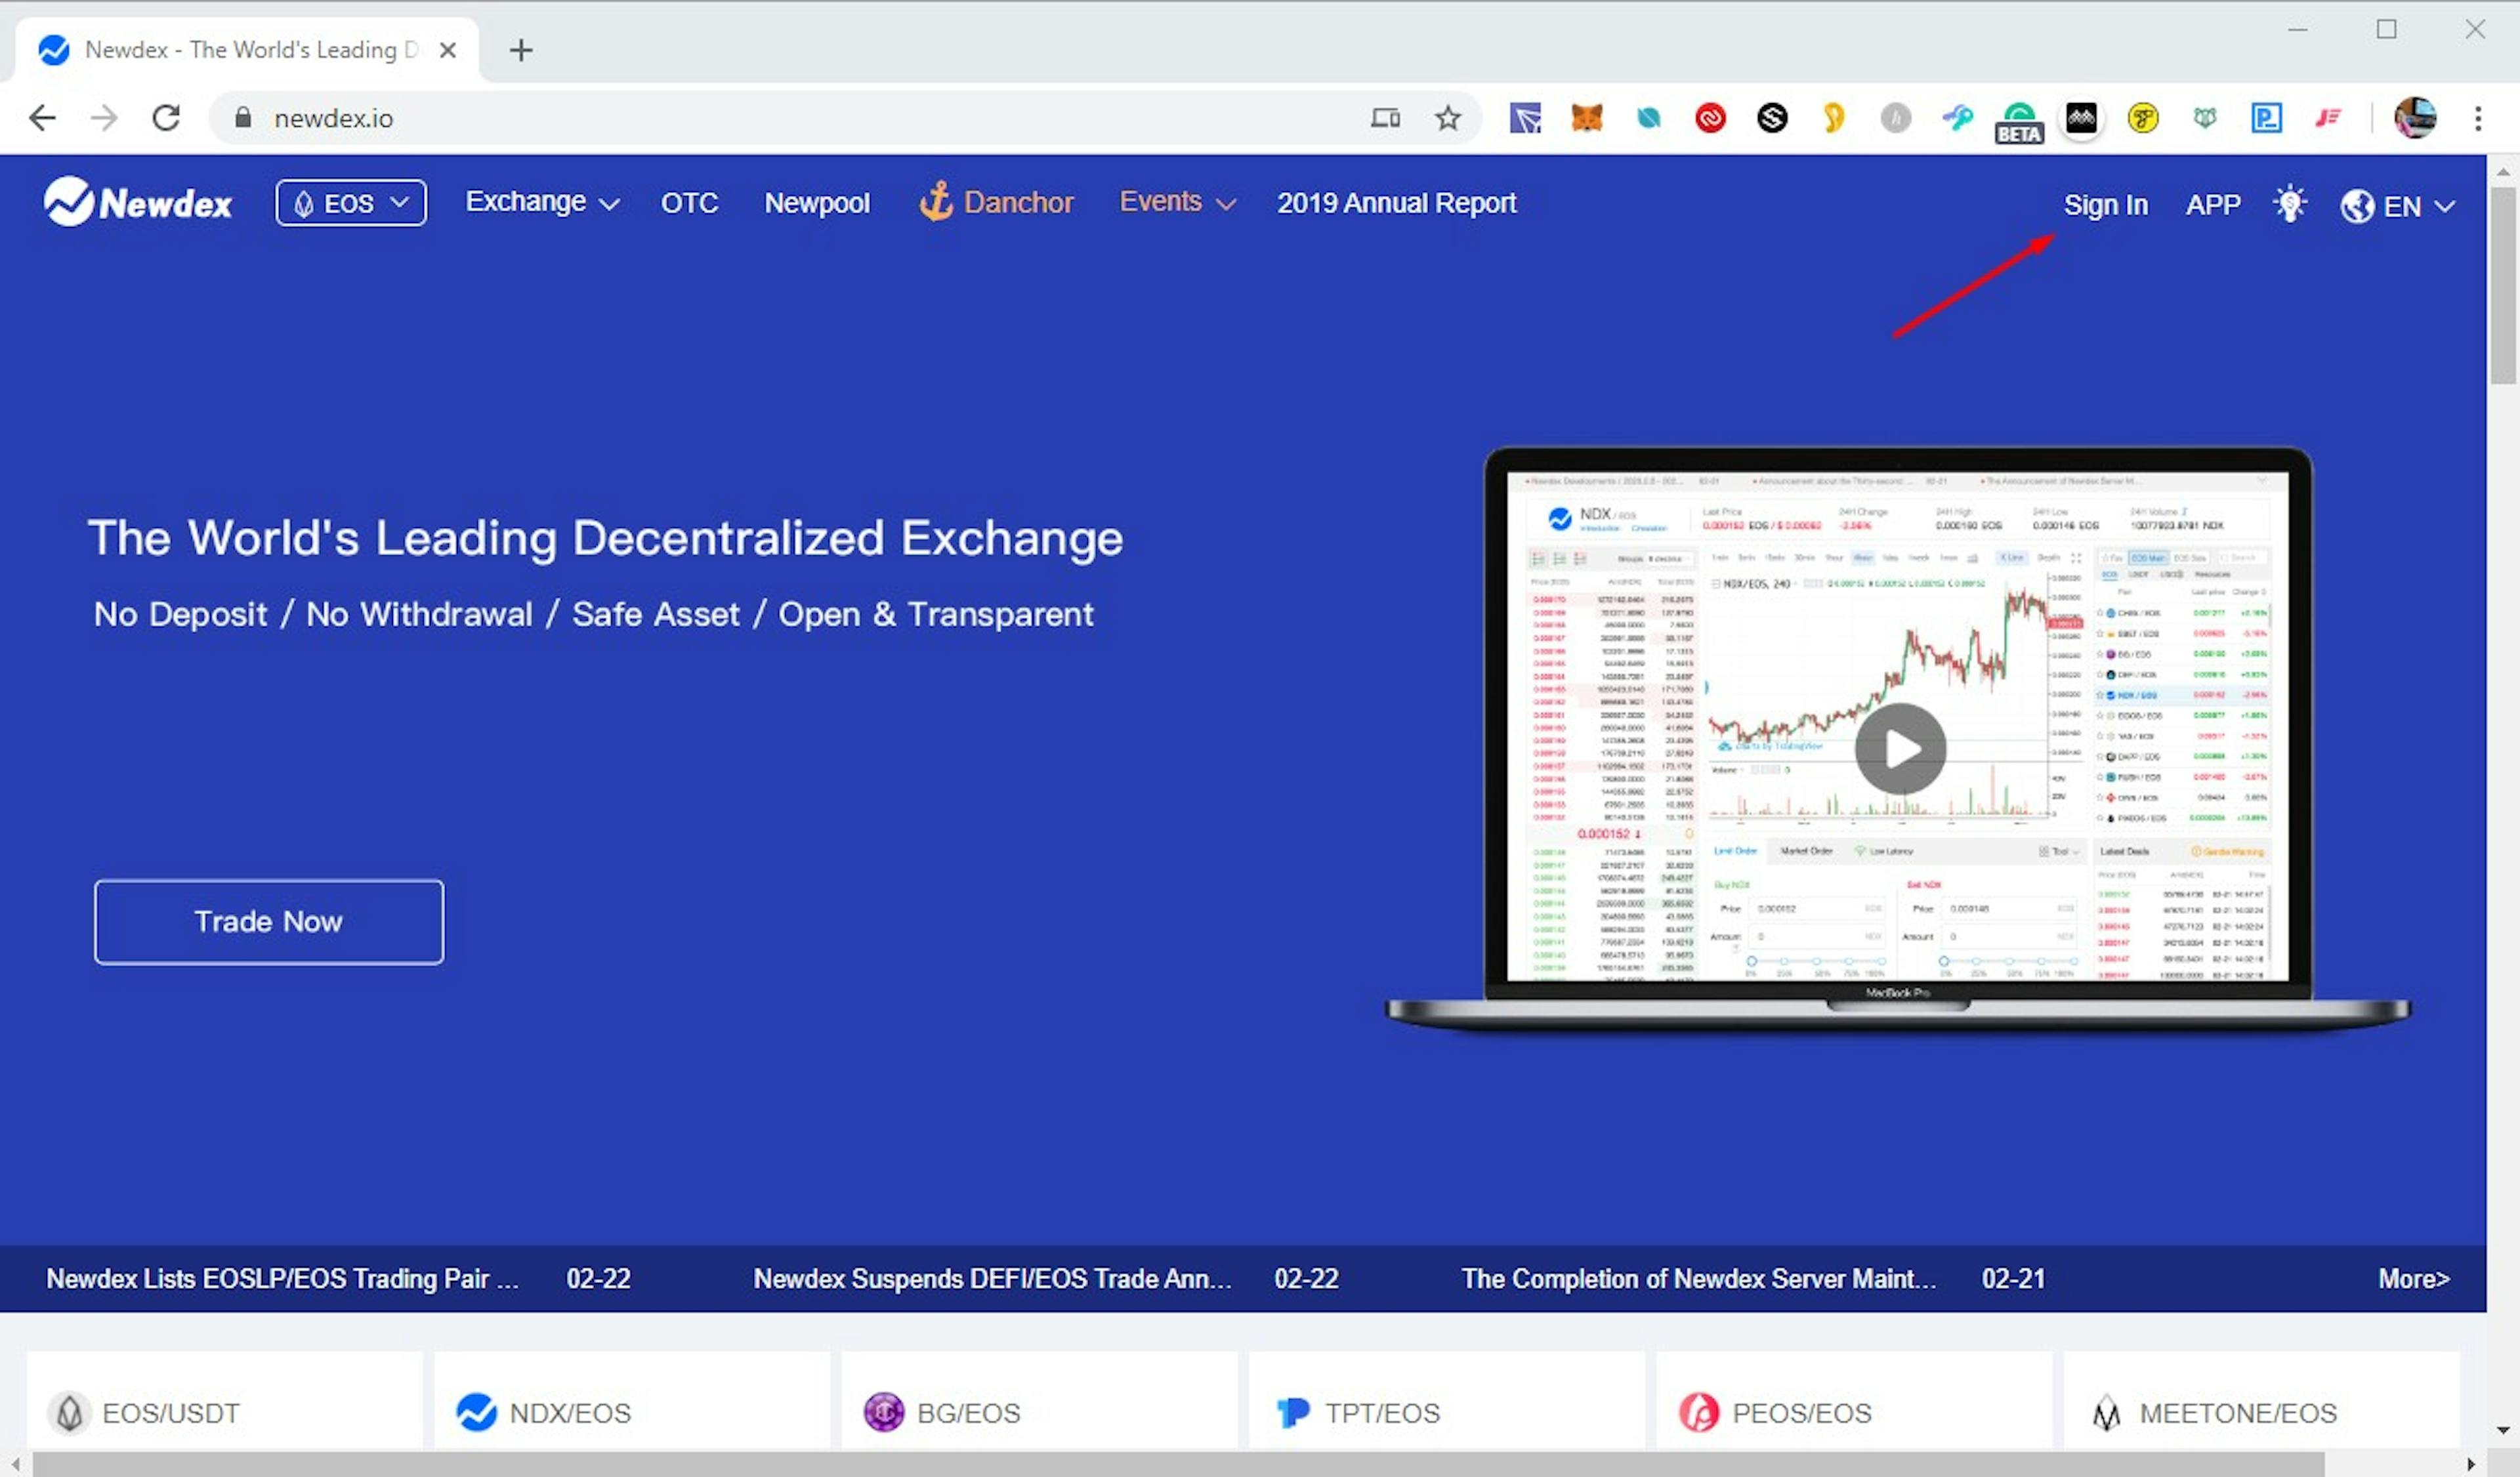Select the Newdex browser tab
2520x1477 pixels.
[246, 50]
